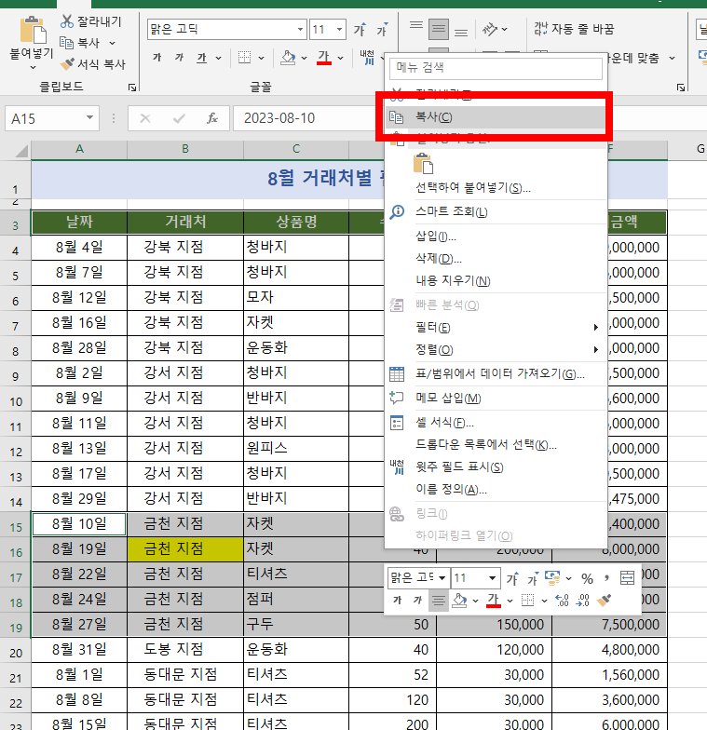Open the 필터(E) submenu
707x730 pixels.
pyautogui.click(x=496, y=328)
